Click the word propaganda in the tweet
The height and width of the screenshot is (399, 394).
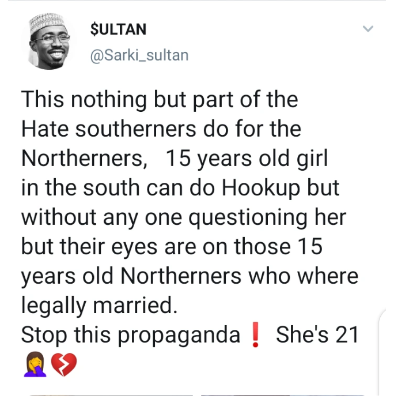tap(179, 336)
